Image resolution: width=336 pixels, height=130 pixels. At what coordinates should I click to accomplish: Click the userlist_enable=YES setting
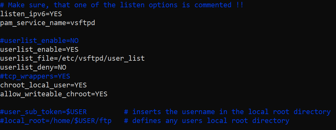point(39,50)
